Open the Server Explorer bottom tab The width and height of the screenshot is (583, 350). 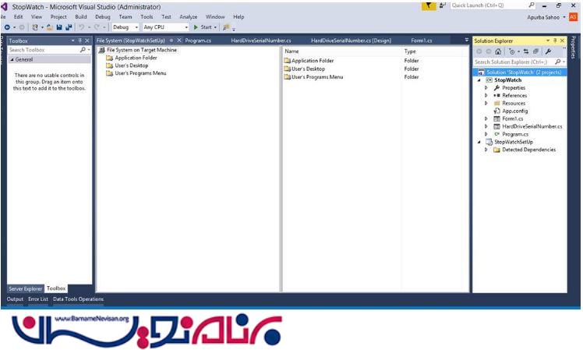[x=25, y=288]
